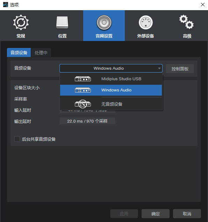Choose Windows Audio in the dropdown list
The image size is (208, 222).
tap(111, 90)
